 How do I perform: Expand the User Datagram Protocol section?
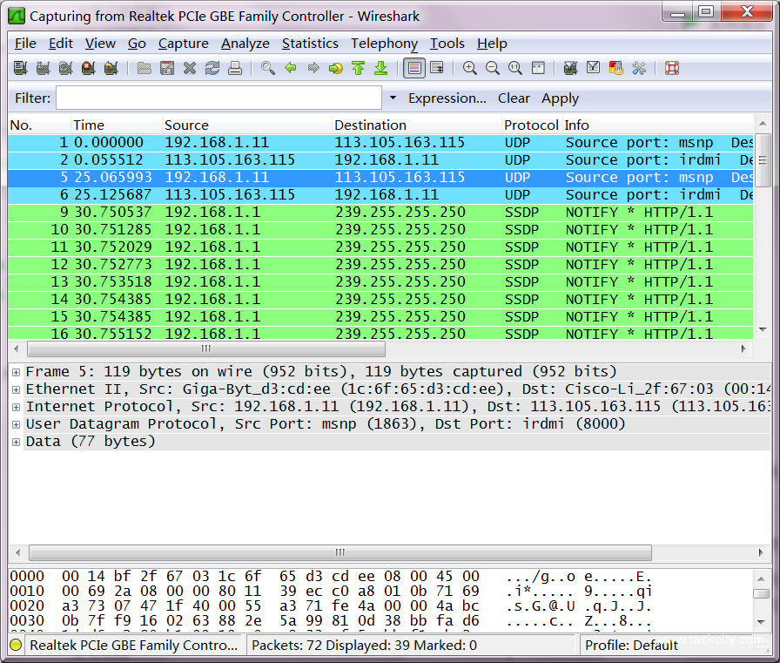[17, 424]
